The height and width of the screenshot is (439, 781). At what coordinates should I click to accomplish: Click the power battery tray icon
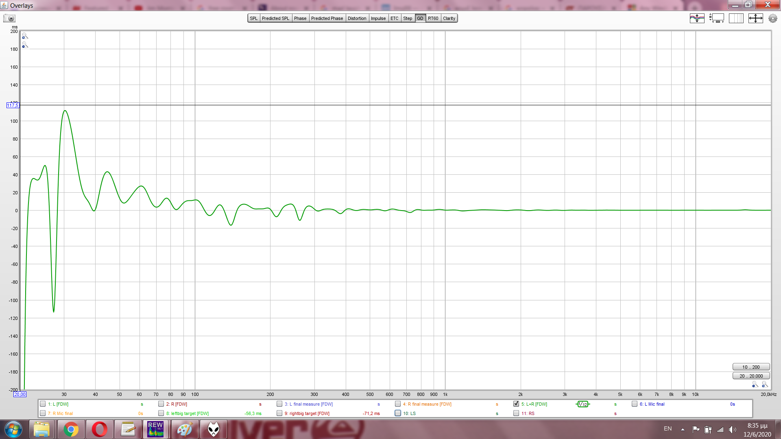(708, 429)
